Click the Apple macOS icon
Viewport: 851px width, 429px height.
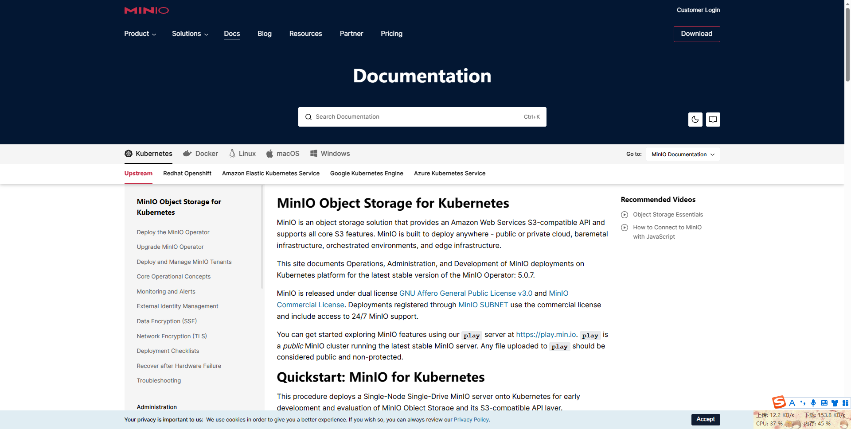(x=269, y=154)
